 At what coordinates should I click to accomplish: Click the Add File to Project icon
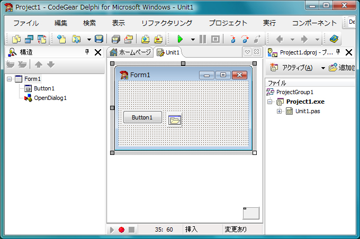pos(146,39)
